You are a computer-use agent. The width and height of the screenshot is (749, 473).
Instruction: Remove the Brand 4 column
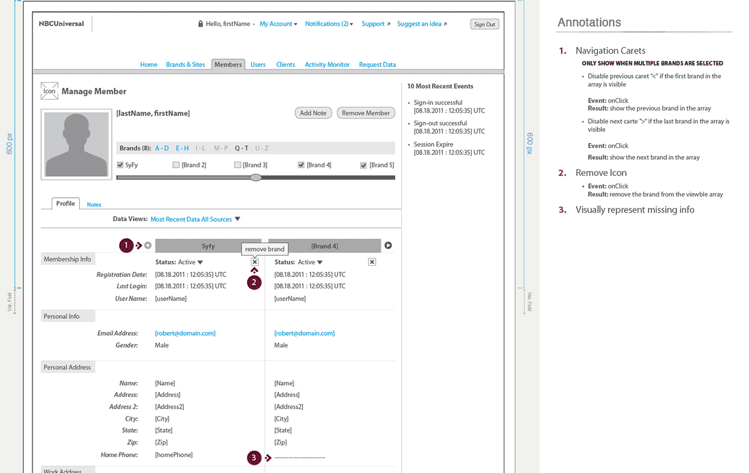coord(372,263)
